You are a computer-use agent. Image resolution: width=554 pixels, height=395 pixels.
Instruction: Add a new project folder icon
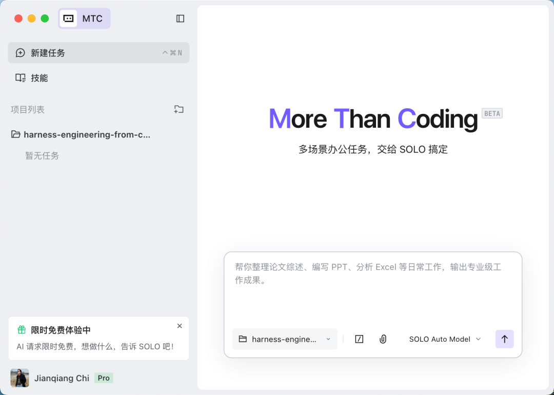pos(179,110)
